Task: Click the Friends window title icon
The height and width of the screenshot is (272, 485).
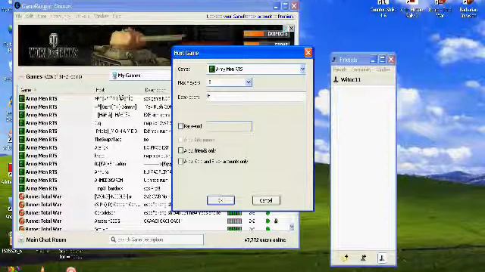Action: (x=334, y=60)
